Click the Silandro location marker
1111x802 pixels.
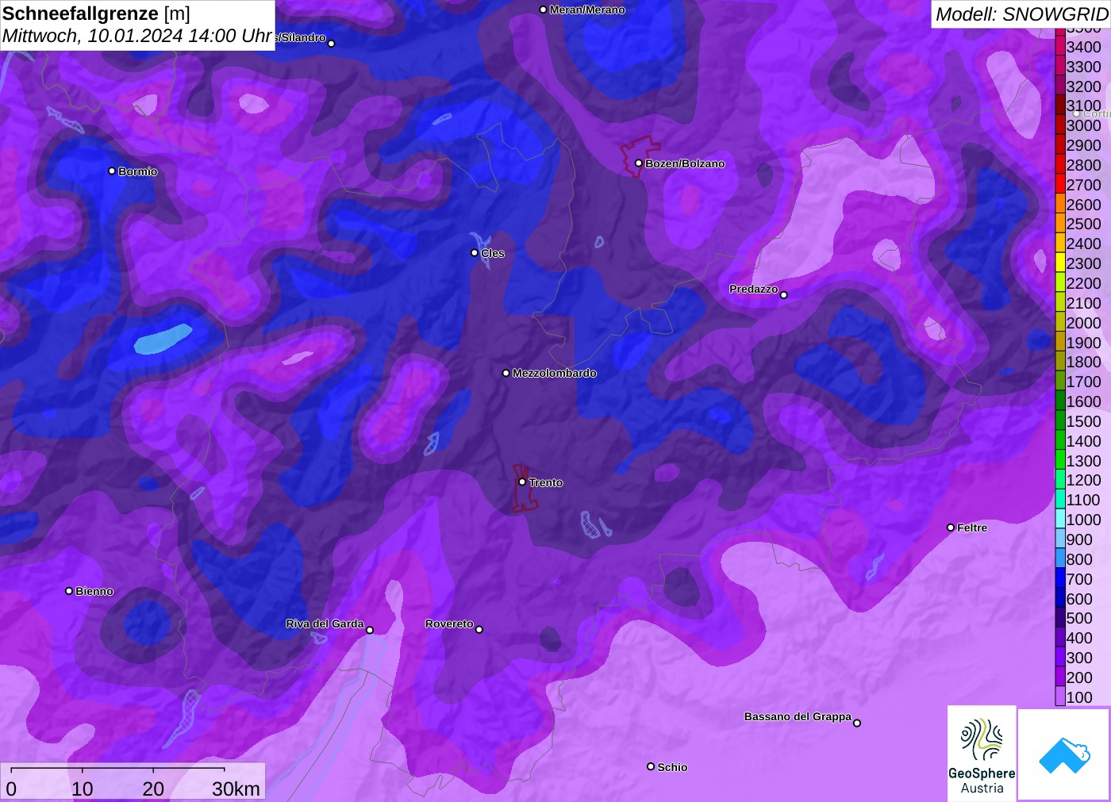332,43
